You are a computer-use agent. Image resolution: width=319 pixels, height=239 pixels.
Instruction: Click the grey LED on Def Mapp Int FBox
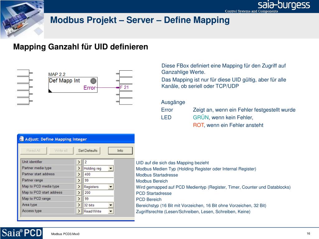[93, 81]
